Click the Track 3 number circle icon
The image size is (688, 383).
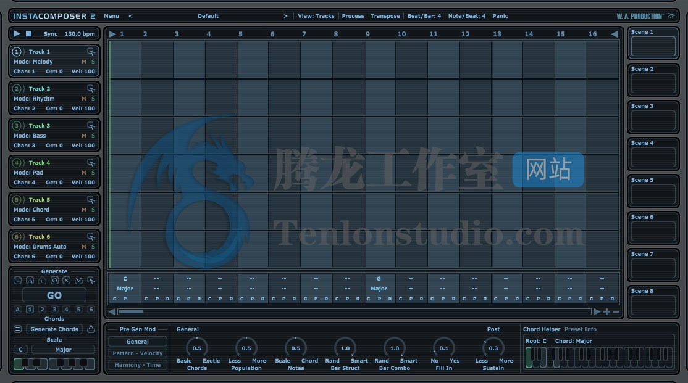click(x=17, y=126)
